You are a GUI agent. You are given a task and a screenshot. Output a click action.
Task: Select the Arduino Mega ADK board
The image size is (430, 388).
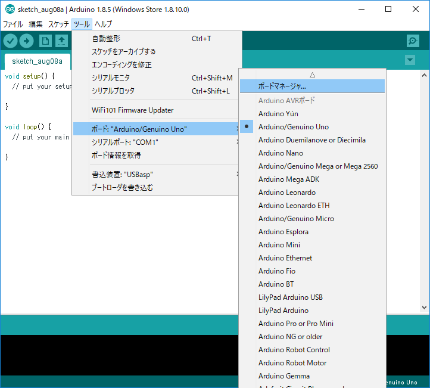click(x=312, y=179)
